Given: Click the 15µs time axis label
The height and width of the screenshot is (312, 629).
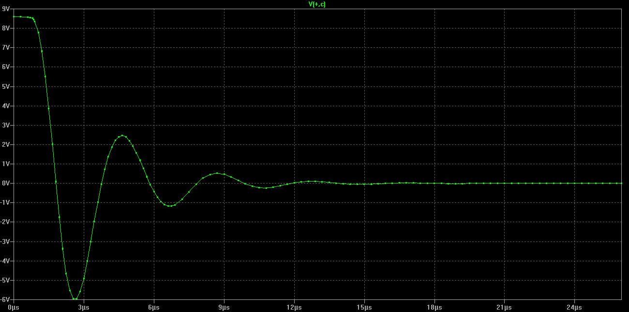Looking at the screenshot, I should 364,307.
